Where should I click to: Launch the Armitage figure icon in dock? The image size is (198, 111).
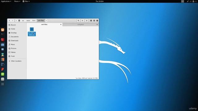[2, 55]
